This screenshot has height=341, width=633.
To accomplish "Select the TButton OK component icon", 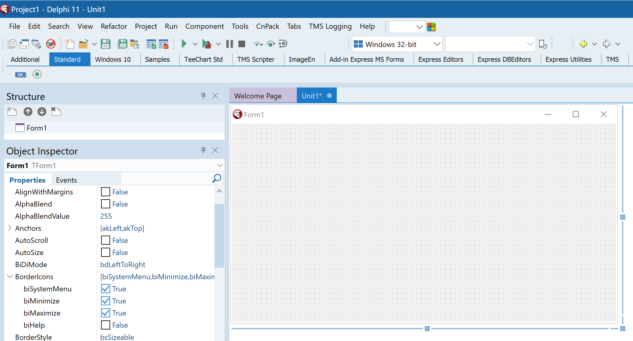I will click(x=21, y=74).
